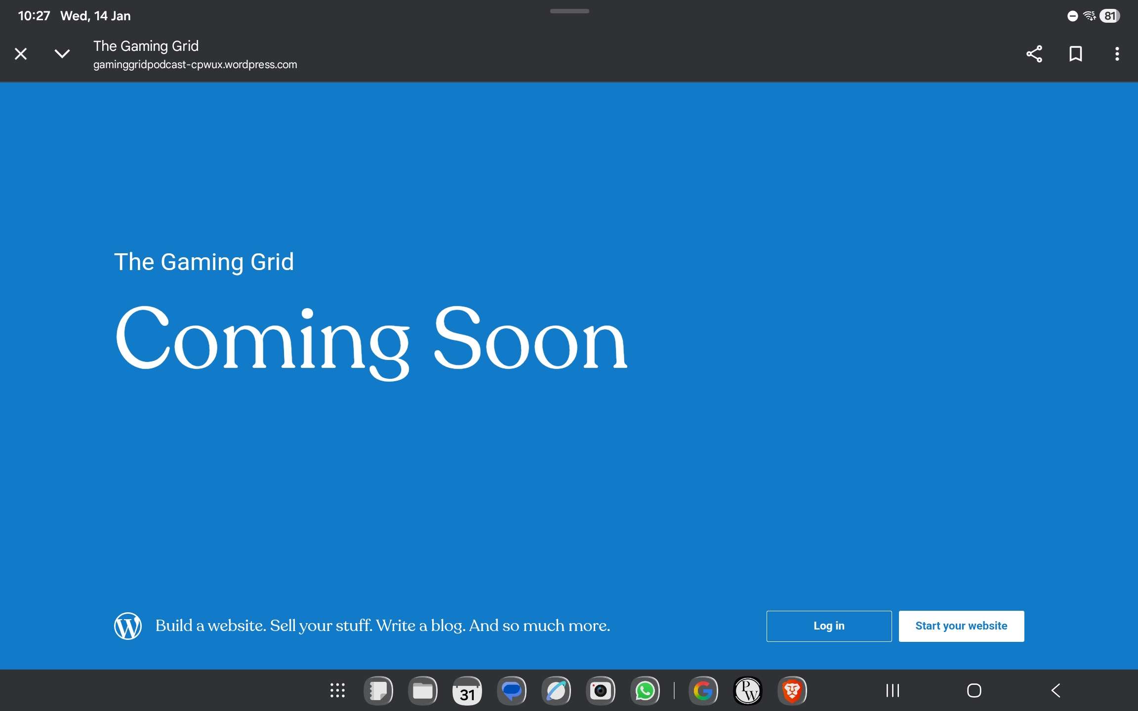Open the My Files app

(x=423, y=691)
